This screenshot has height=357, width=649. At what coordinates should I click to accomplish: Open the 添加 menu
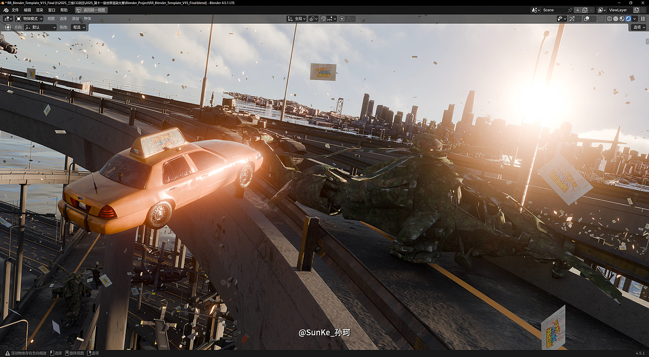(x=75, y=18)
